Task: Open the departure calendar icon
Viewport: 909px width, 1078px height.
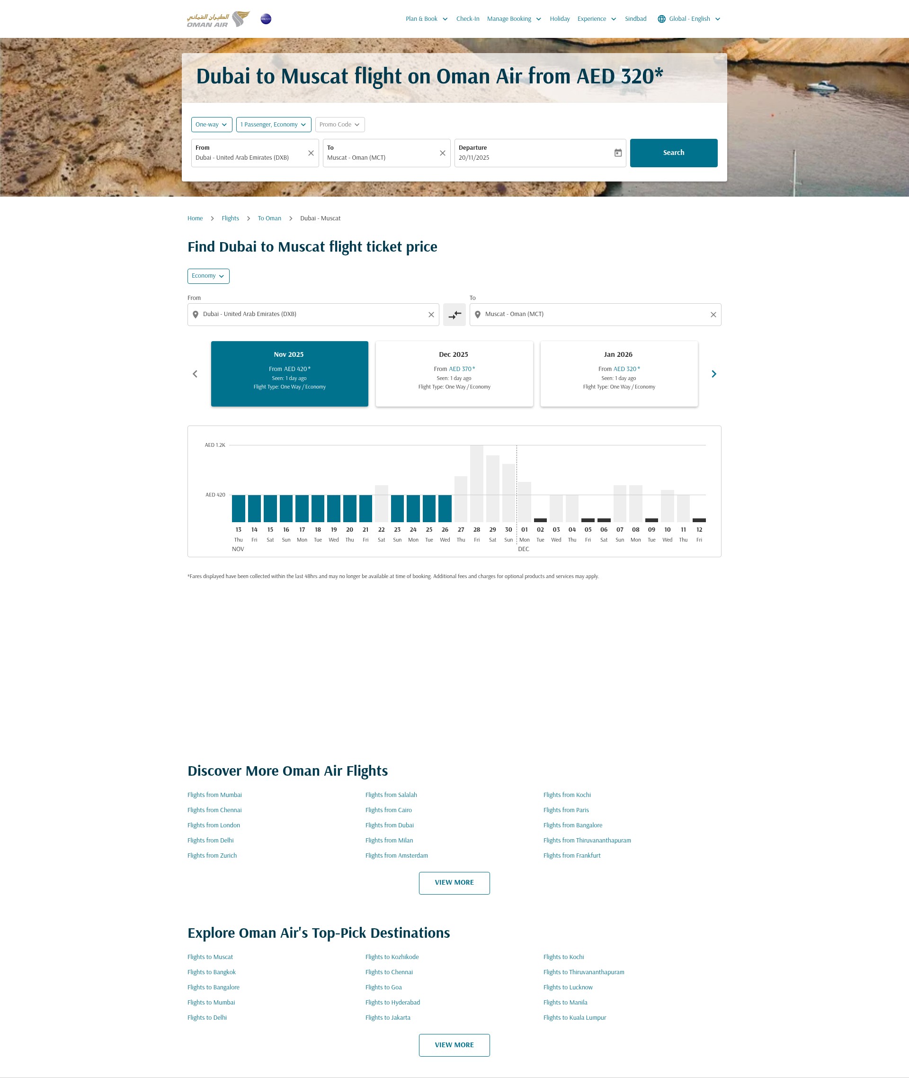Action: (x=618, y=153)
